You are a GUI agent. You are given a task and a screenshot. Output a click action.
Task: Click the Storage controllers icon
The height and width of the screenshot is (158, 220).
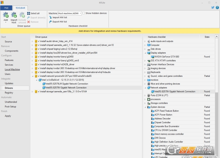[149, 103]
